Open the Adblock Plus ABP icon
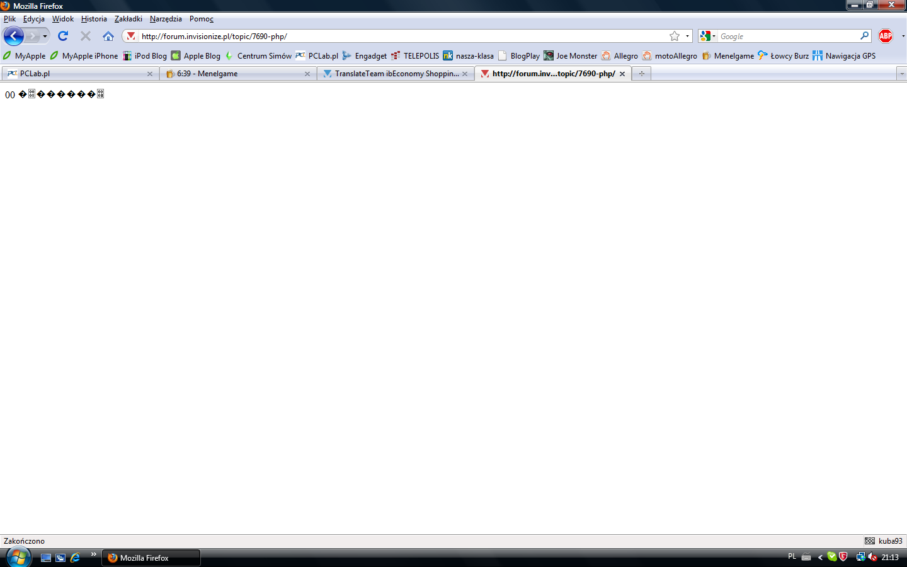 click(x=886, y=36)
